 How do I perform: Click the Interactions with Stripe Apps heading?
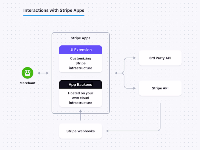pos(54,10)
